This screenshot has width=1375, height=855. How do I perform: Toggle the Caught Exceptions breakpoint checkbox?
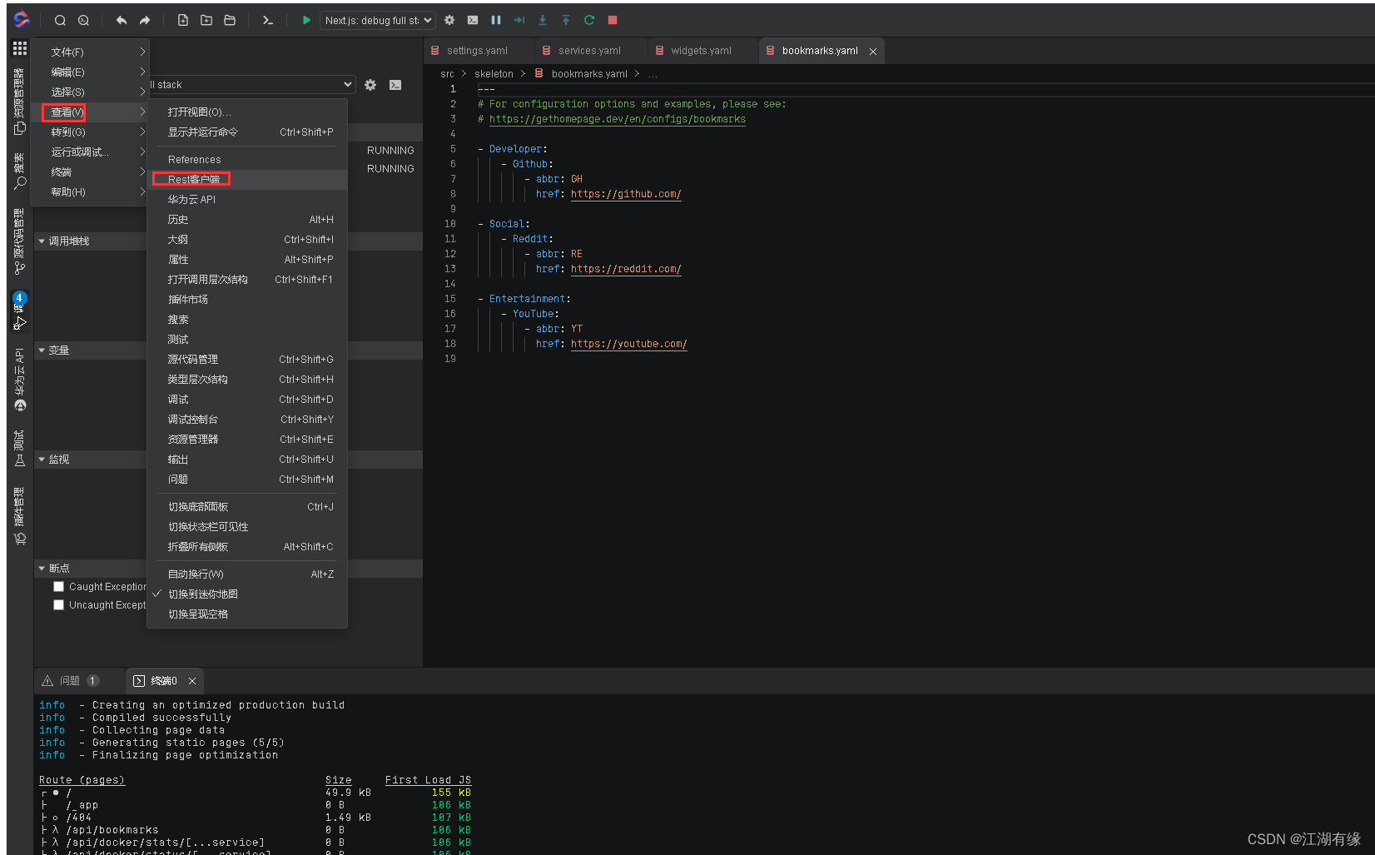point(58,586)
